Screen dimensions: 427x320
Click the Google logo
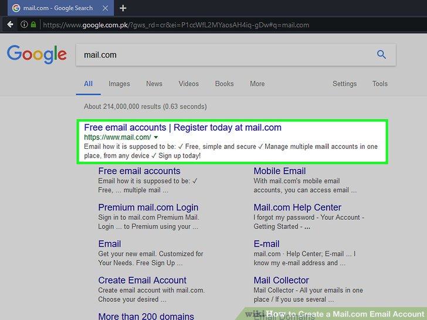click(x=37, y=55)
